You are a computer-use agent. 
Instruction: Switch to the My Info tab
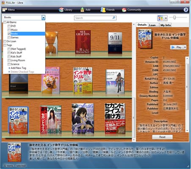click(166, 25)
